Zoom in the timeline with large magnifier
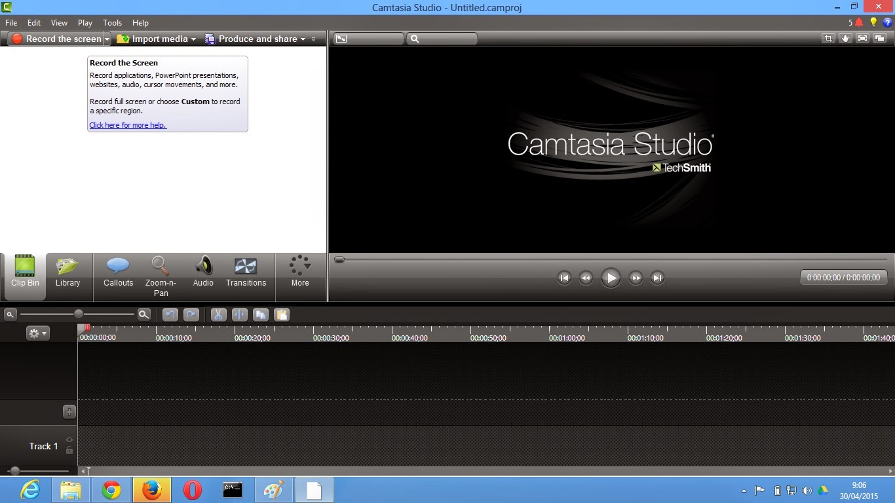The height and width of the screenshot is (503, 895). [144, 314]
